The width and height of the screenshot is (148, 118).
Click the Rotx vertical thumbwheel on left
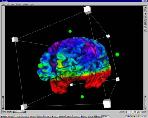(3, 103)
